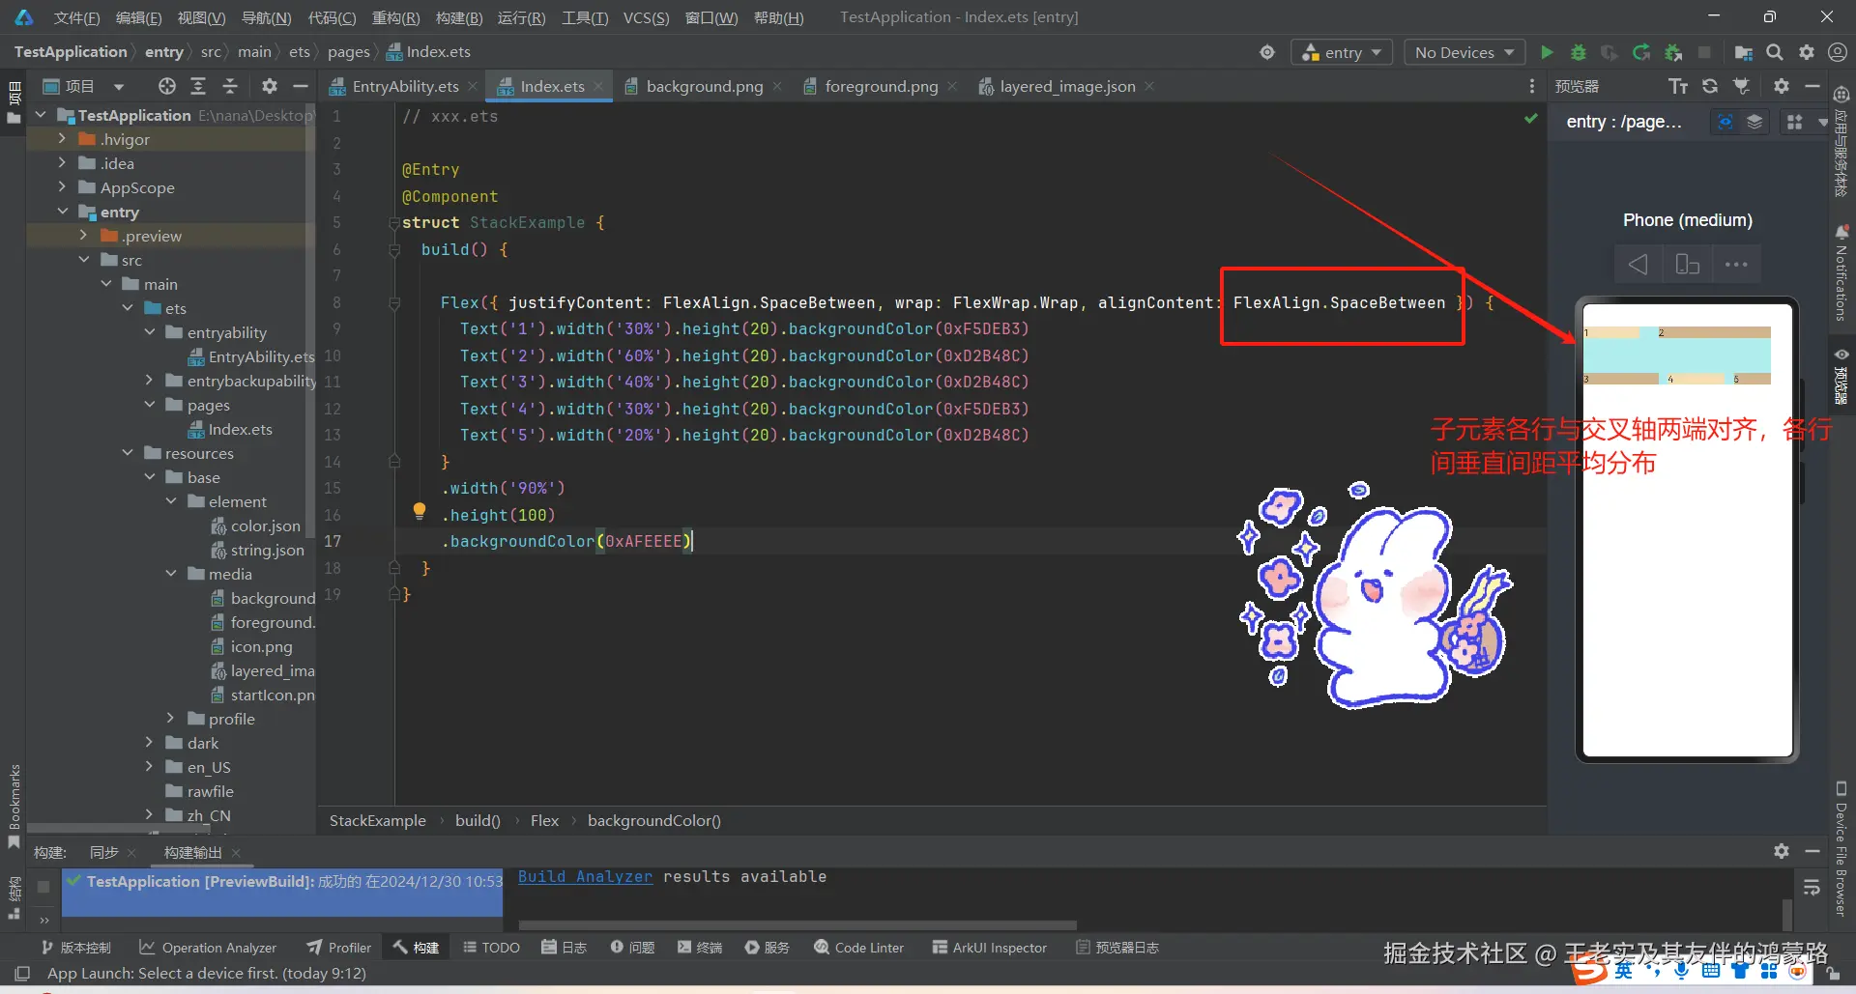Screen dimensions: 1856x994
Task: Open the ArkUI Inspector tool window
Action: 989,948
